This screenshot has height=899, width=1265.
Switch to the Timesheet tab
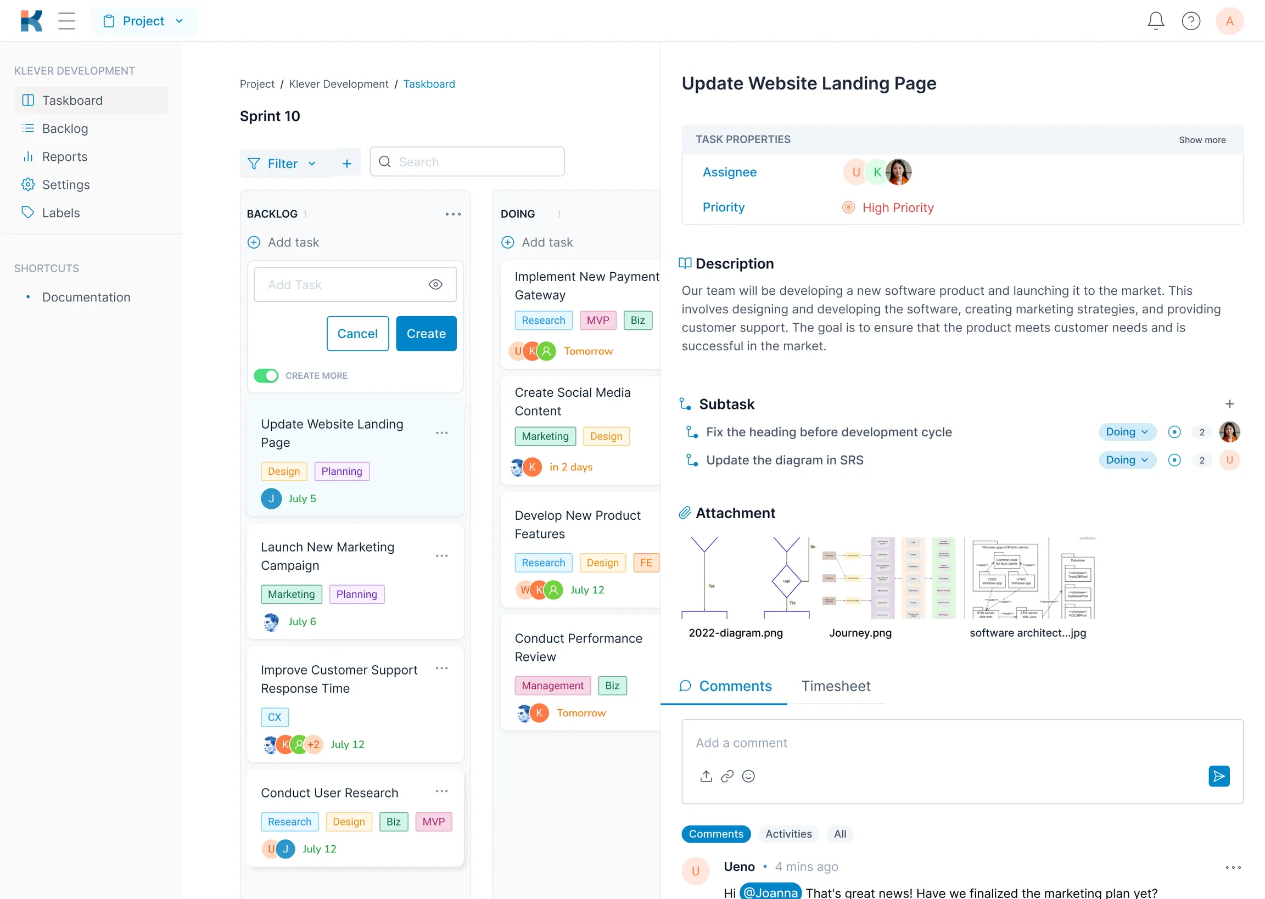coord(835,686)
